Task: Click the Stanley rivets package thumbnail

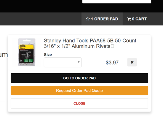Action: click(x=27, y=52)
